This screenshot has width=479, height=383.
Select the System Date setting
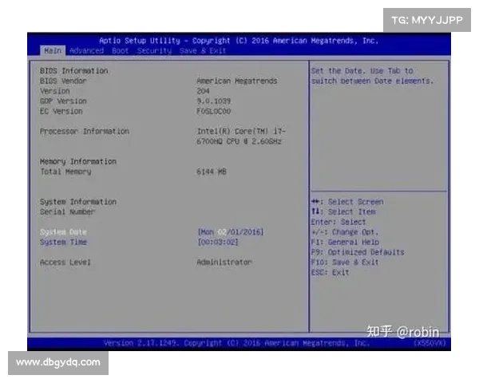[63, 231]
